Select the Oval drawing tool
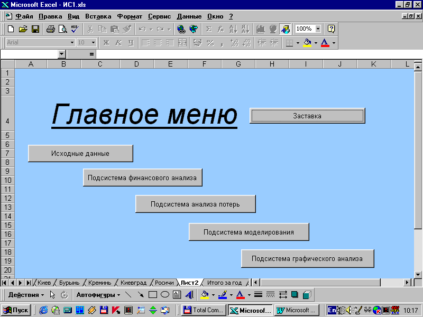 (x=164, y=295)
